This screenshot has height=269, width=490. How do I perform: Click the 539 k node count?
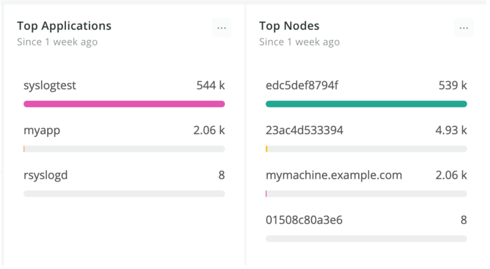click(453, 85)
